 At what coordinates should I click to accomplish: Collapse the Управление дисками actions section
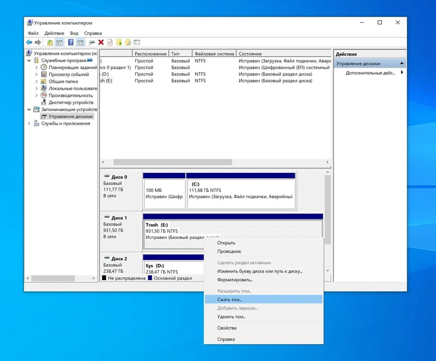(401, 63)
